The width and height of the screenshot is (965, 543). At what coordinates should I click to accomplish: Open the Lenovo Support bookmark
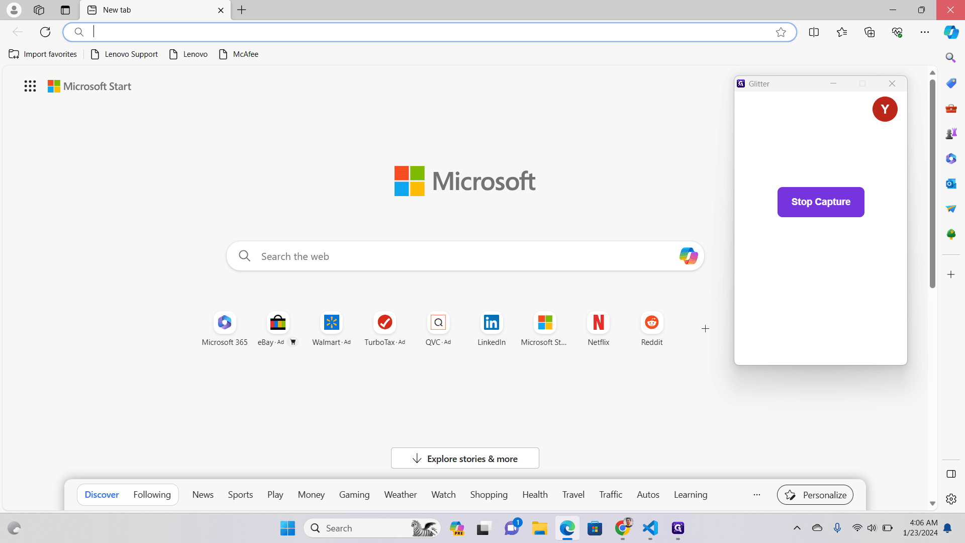124,54
